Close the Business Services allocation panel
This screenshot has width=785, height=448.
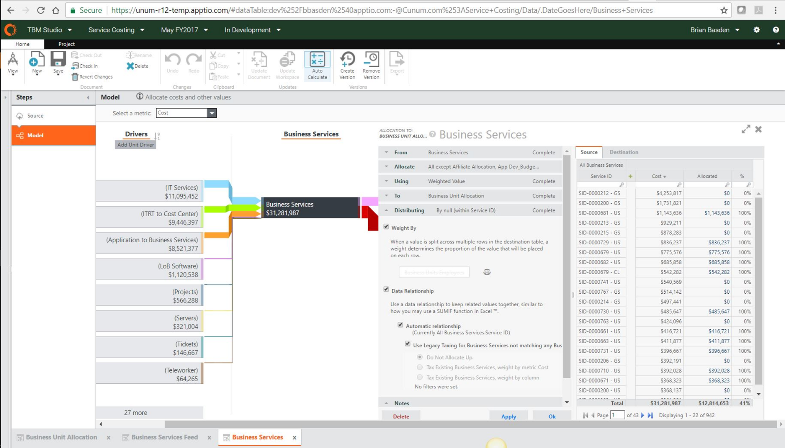coord(758,129)
